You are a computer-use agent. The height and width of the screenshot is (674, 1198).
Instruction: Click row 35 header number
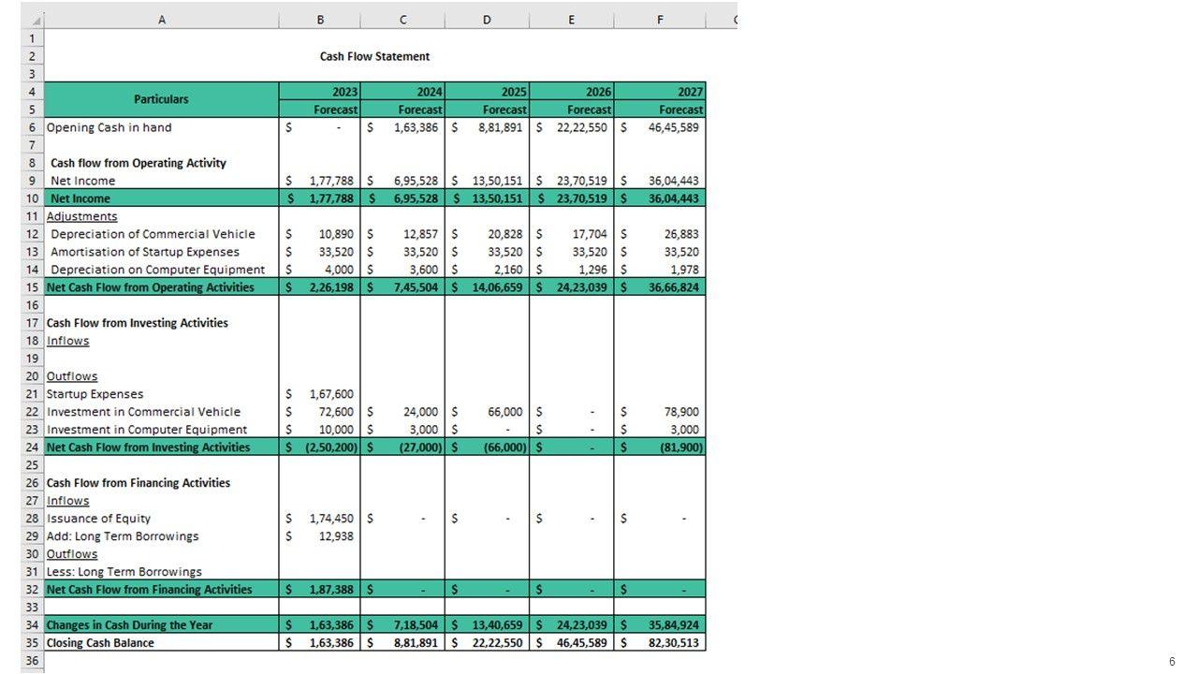(32, 643)
